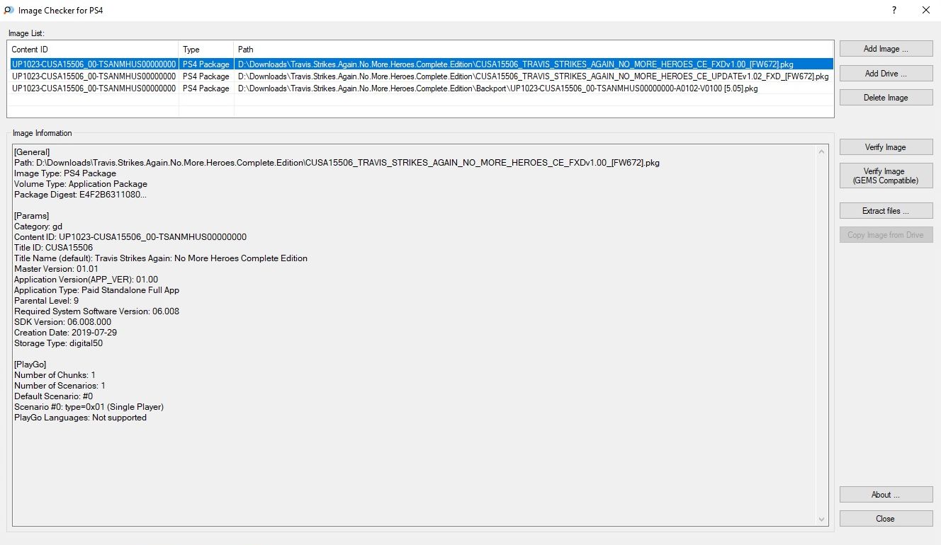Click the [General] section heading
The width and height of the screenshot is (941, 545).
[32, 152]
